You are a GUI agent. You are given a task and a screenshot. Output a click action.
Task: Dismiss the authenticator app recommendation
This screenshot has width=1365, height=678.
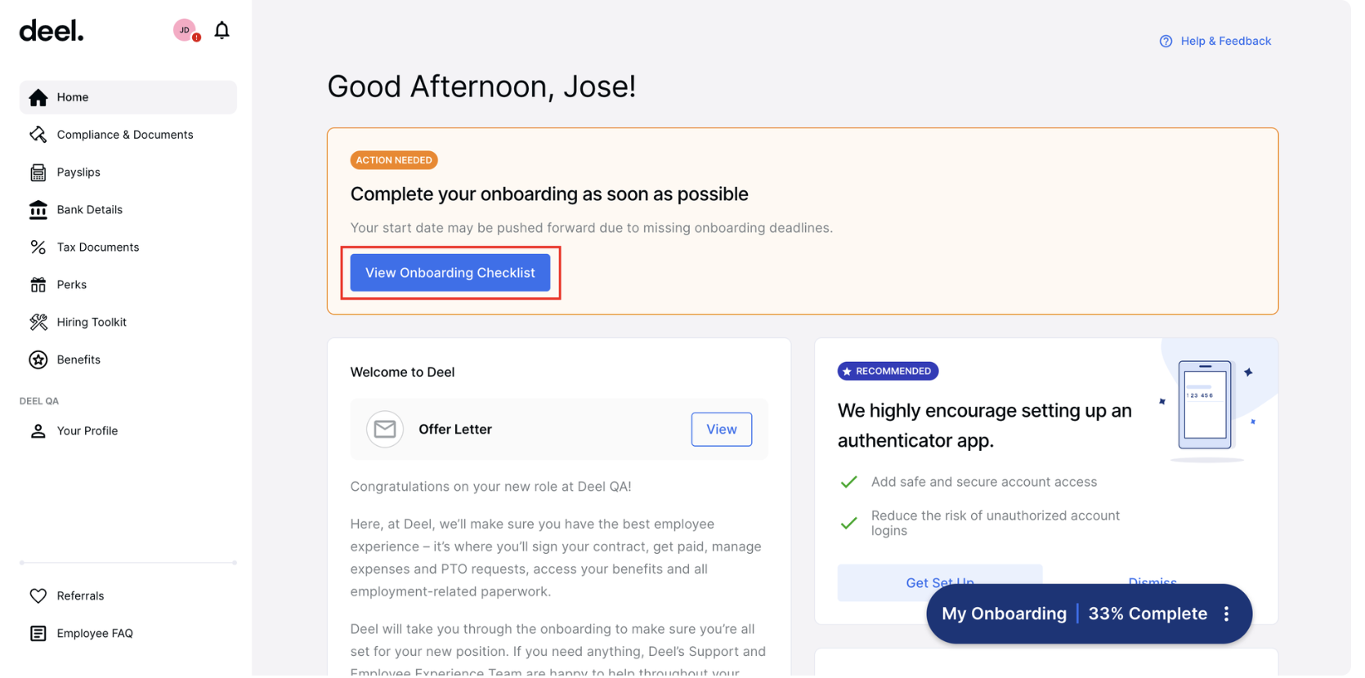click(1152, 582)
